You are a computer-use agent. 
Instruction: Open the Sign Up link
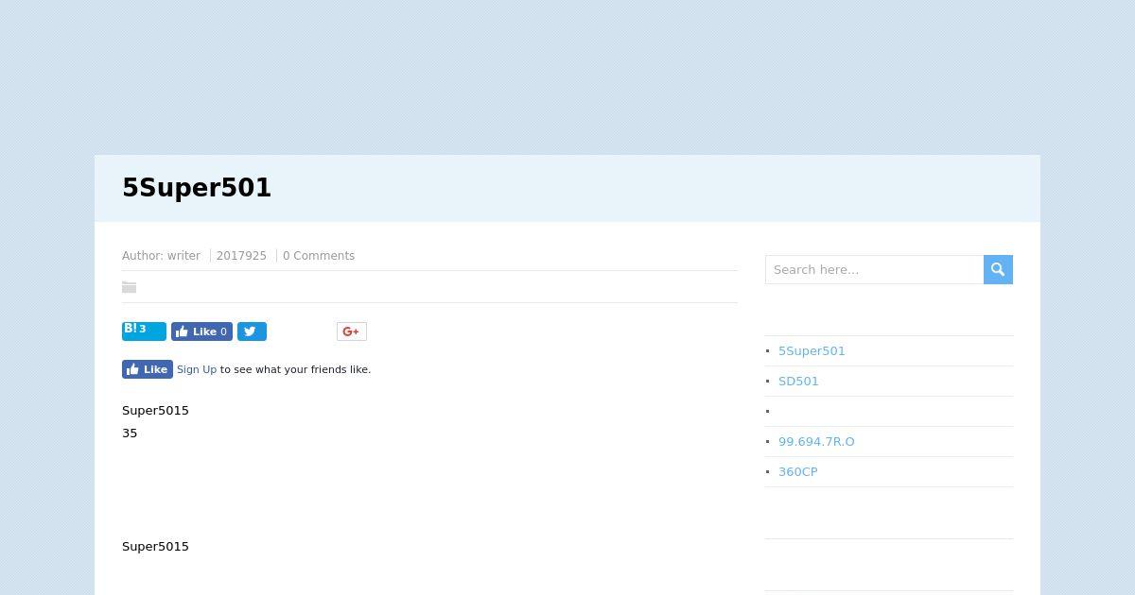click(197, 369)
